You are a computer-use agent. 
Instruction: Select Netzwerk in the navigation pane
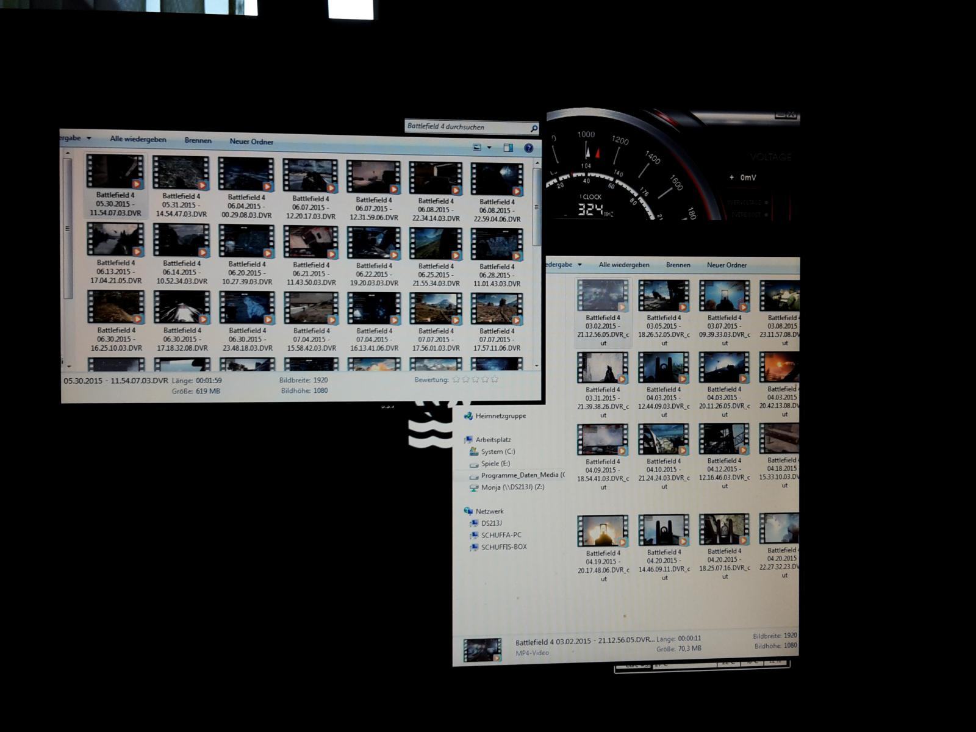tap(489, 511)
